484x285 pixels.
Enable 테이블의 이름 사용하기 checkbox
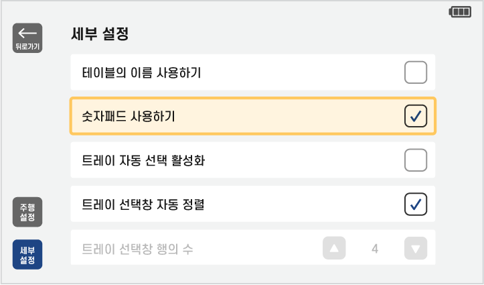(416, 72)
